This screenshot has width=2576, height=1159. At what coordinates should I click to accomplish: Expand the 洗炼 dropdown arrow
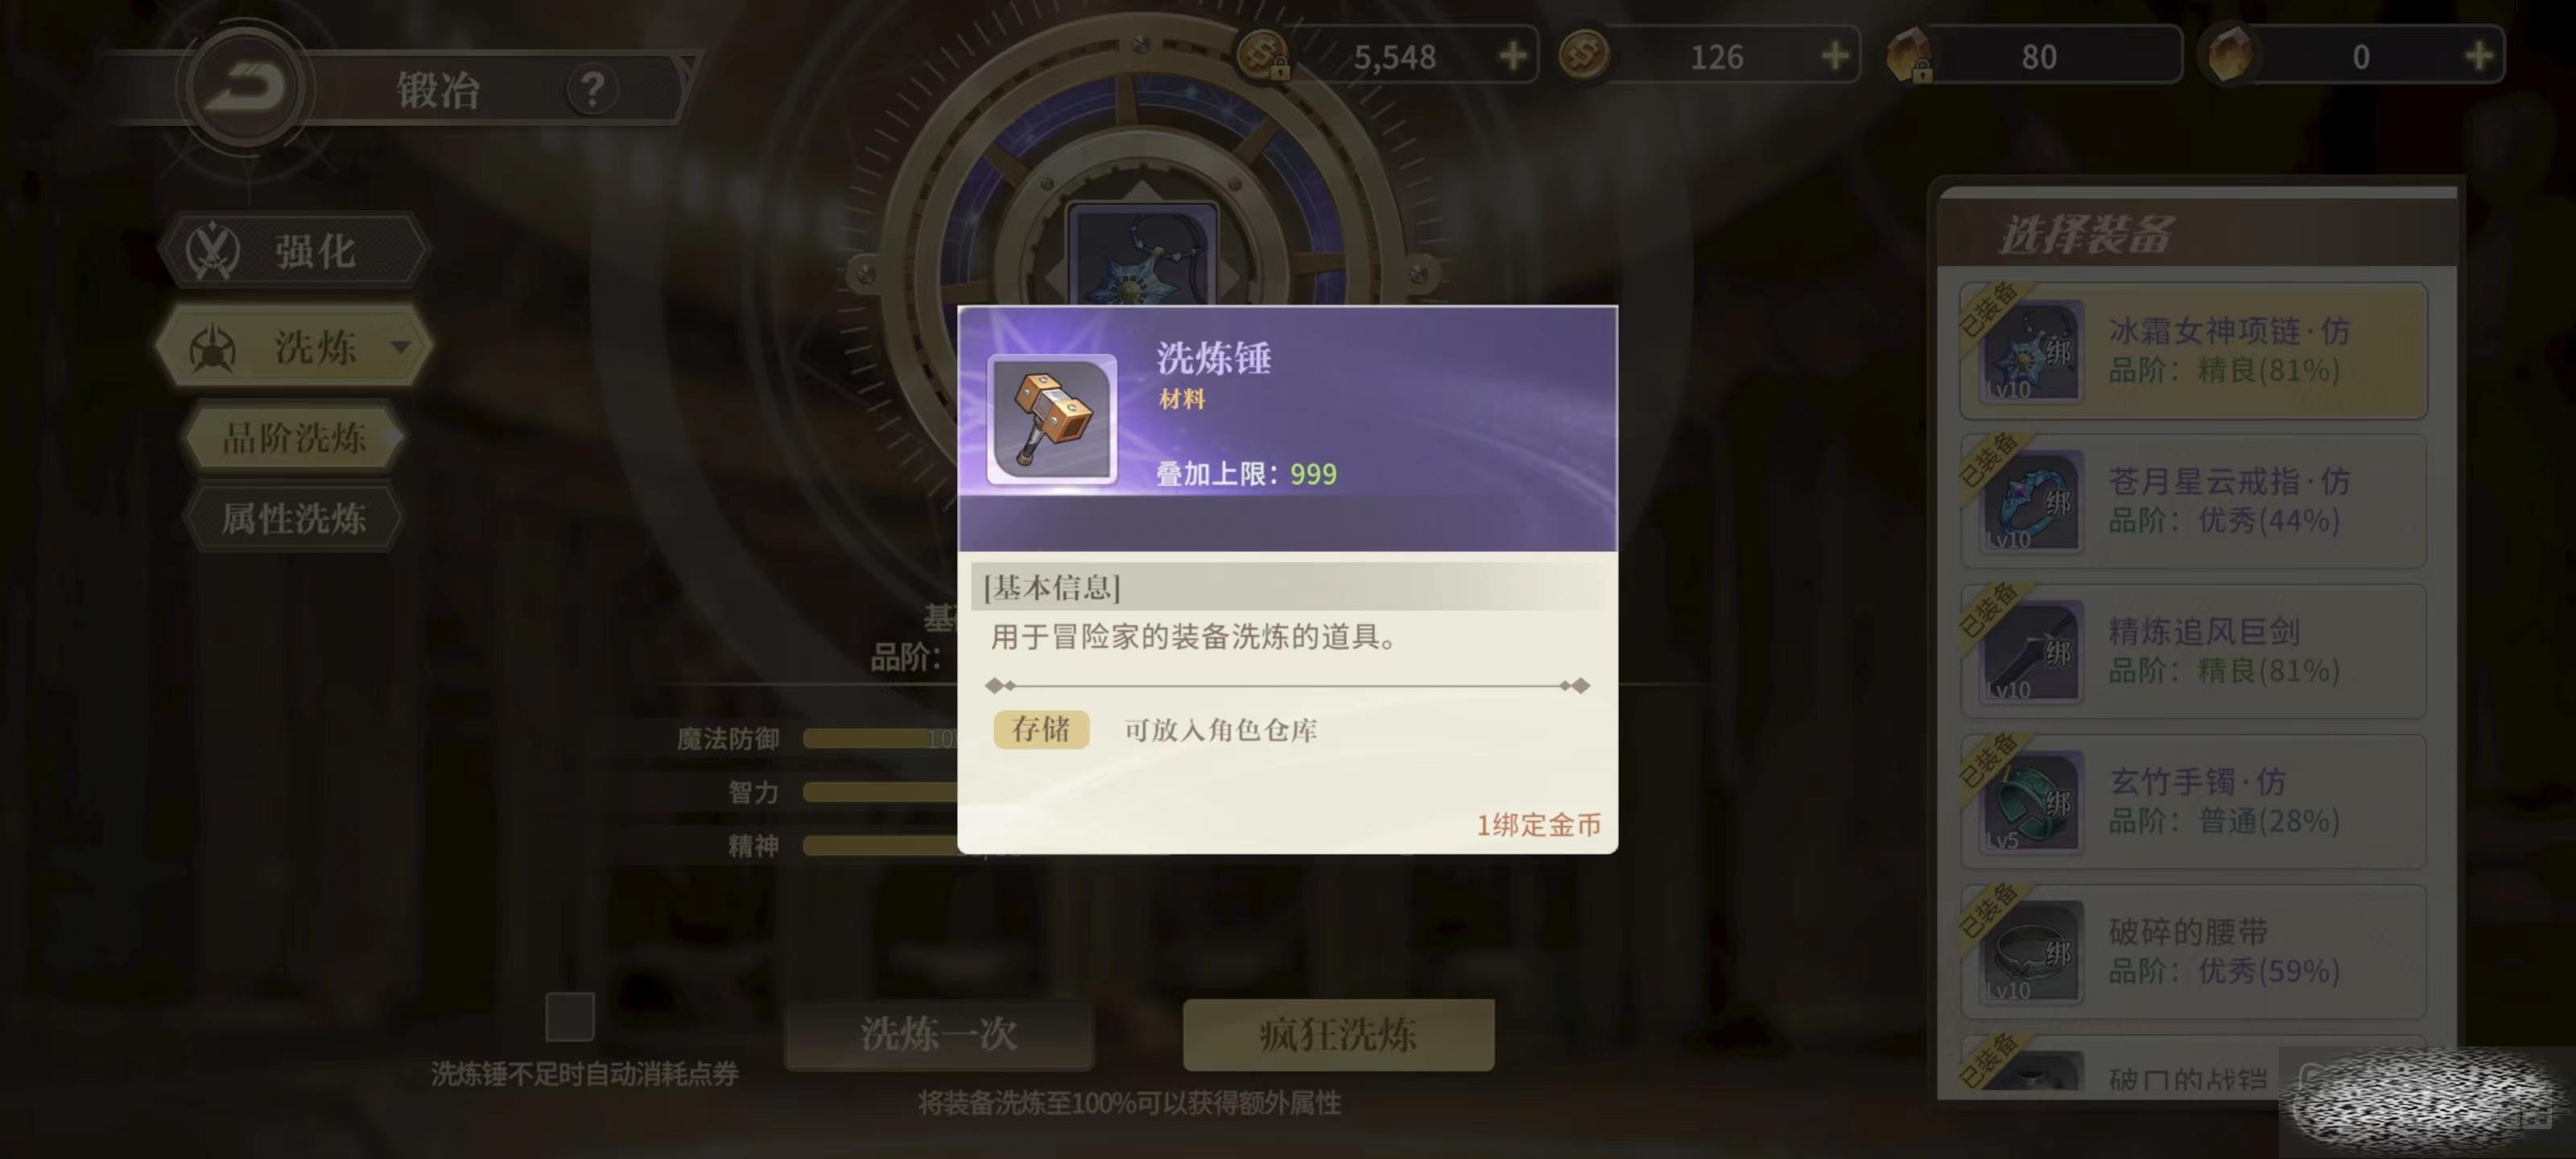pos(401,347)
